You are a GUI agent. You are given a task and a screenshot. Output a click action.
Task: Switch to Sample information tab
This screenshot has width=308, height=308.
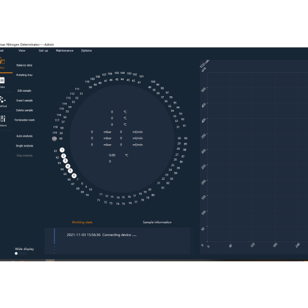click(x=157, y=222)
